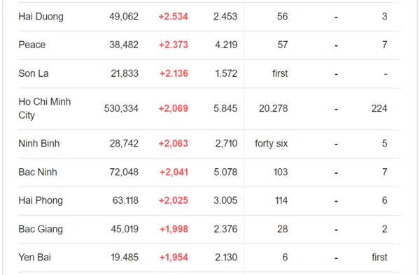The width and height of the screenshot is (420, 275).
Task: Select the 72,048 total for Bac Ninh
Action: pos(124,172)
